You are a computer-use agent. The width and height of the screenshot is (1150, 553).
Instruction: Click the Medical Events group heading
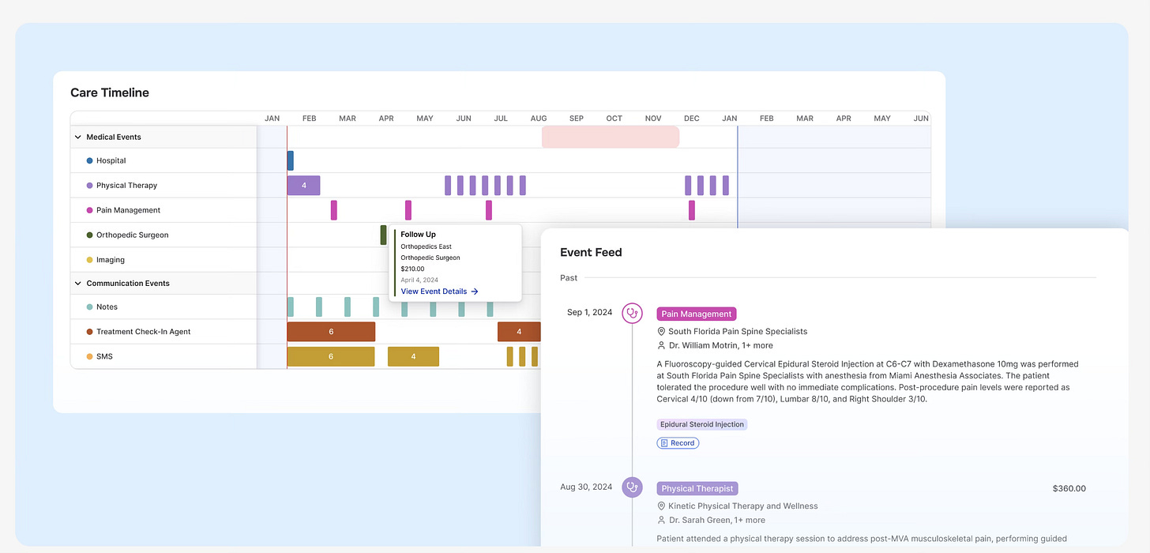click(x=114, y=137)
